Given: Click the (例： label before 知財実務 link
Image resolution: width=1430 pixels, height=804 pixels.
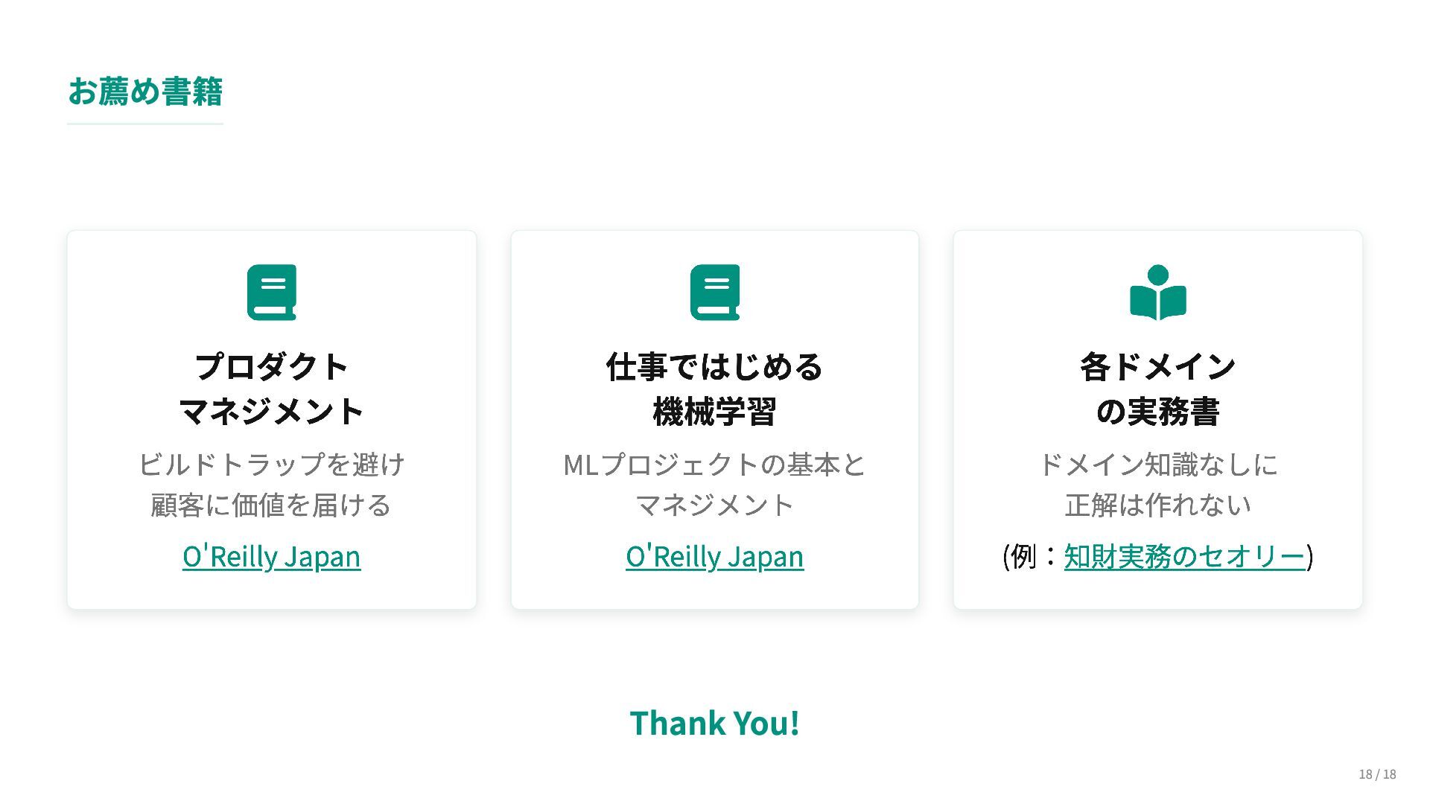Looking at the screenshot, I should [x=1030, y=556].
